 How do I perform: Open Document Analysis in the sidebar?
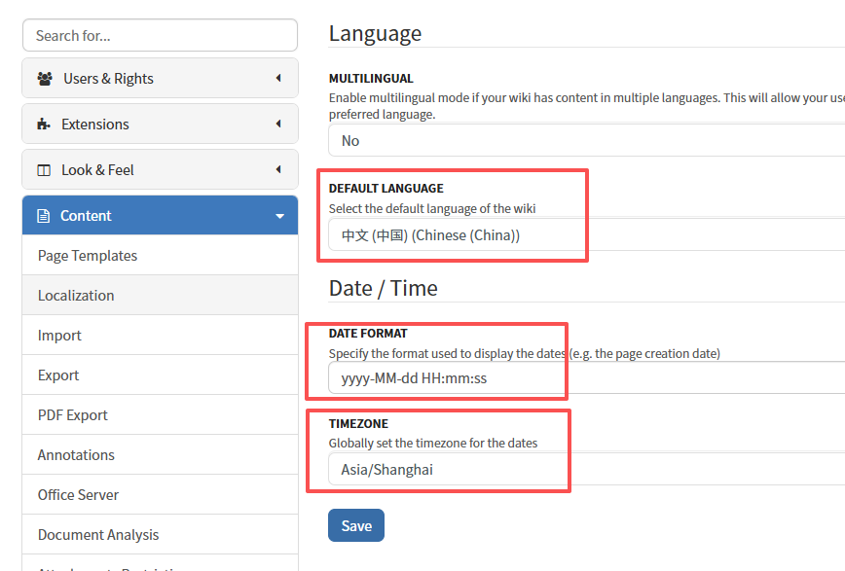tap(160, 534)
